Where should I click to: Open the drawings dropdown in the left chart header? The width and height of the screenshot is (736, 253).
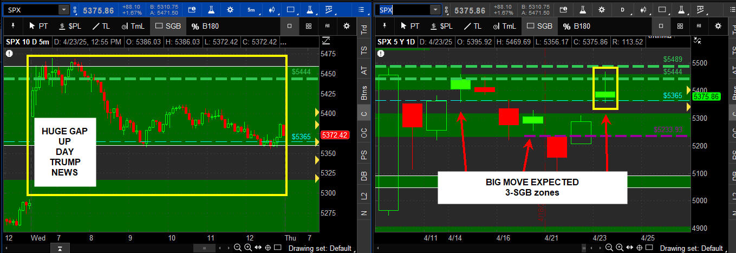(330, 10)
